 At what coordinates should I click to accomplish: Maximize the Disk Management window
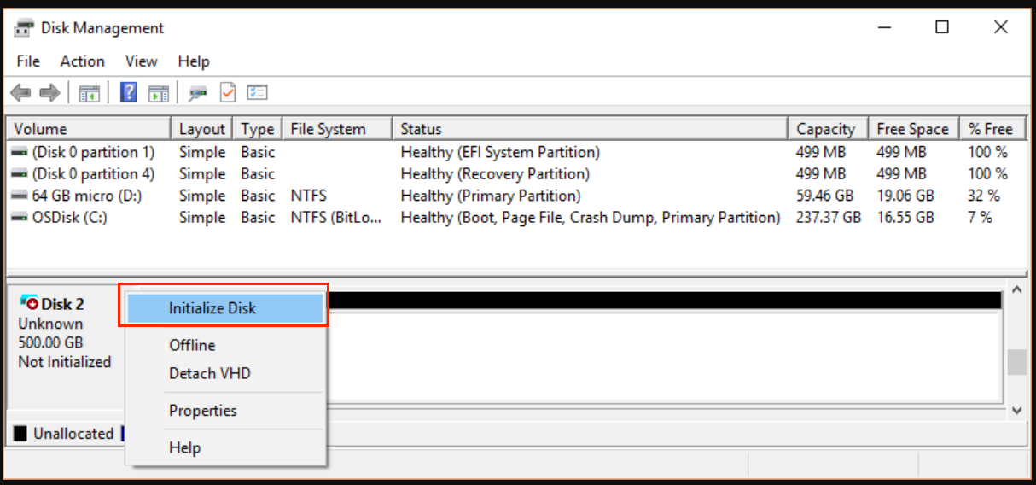(x=942, y=27)
